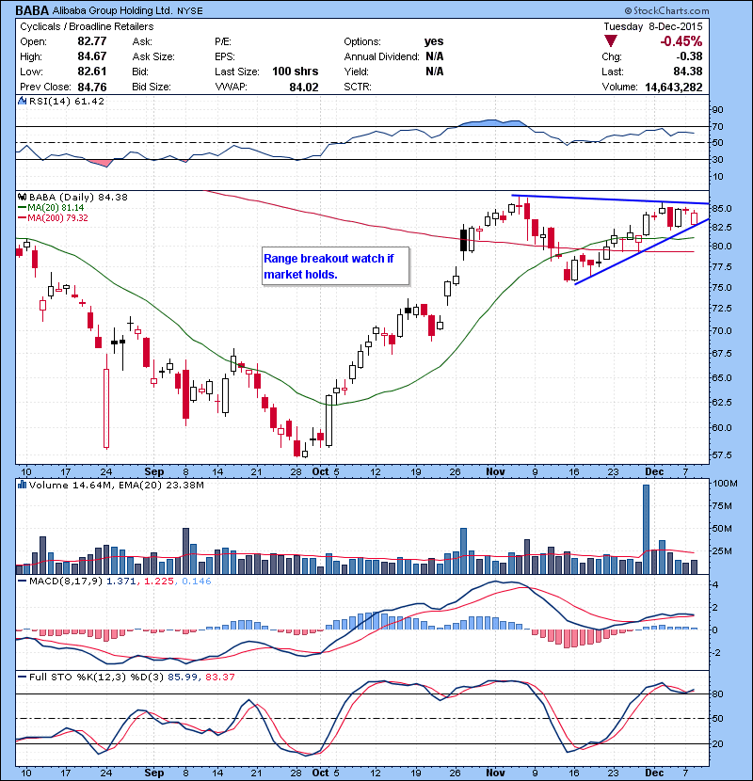Click the NYSE exchange label
753x781 pixels.
click(x=190, y=11)
